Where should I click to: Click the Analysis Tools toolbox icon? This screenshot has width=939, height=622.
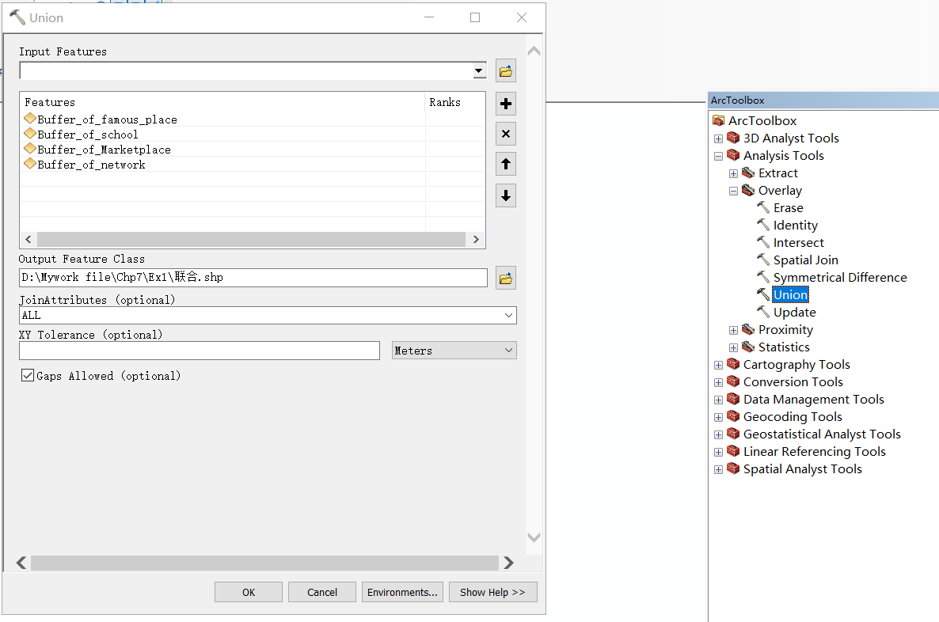click(733, 156)
